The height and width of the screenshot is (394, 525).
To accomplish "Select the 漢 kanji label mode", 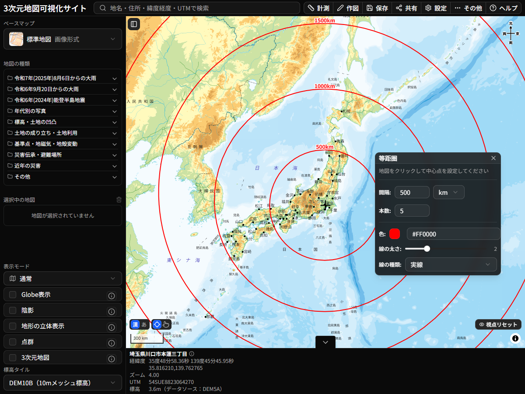I will [x=135, y=324].
